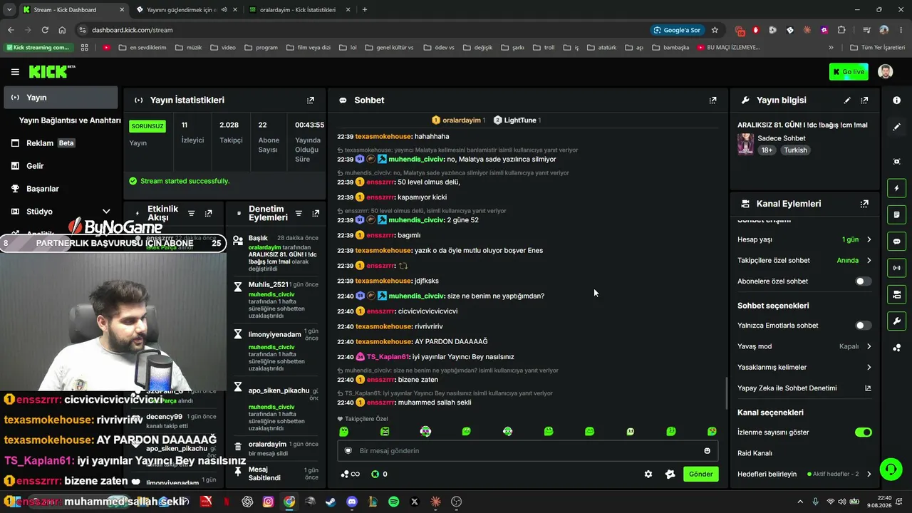
Task: Click the Google'a Sor button in address bar
Action: tap(677, 30)
